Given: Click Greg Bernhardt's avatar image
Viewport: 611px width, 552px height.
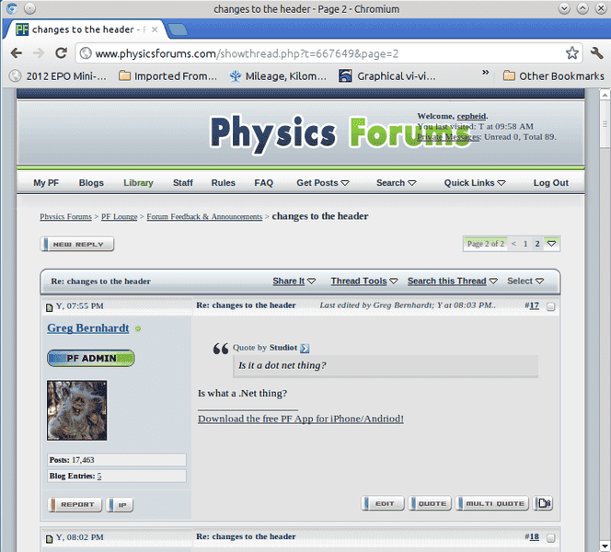Looking at the screenshot, I should (76, 410).
